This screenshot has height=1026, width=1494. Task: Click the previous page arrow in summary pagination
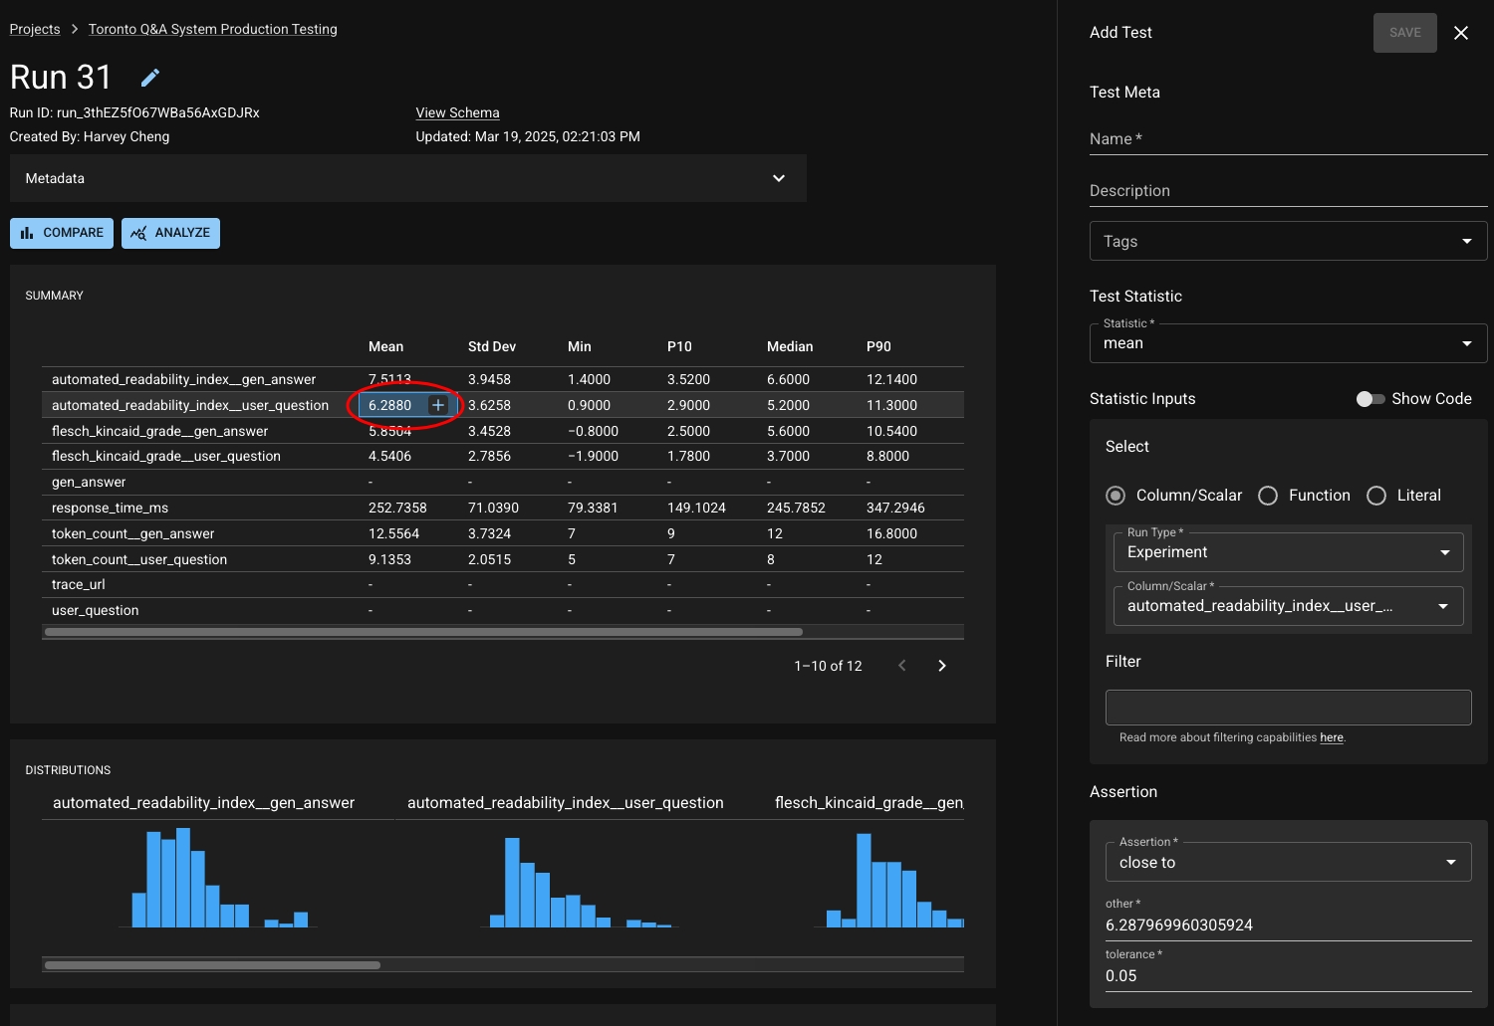click(x=902, y=666)
